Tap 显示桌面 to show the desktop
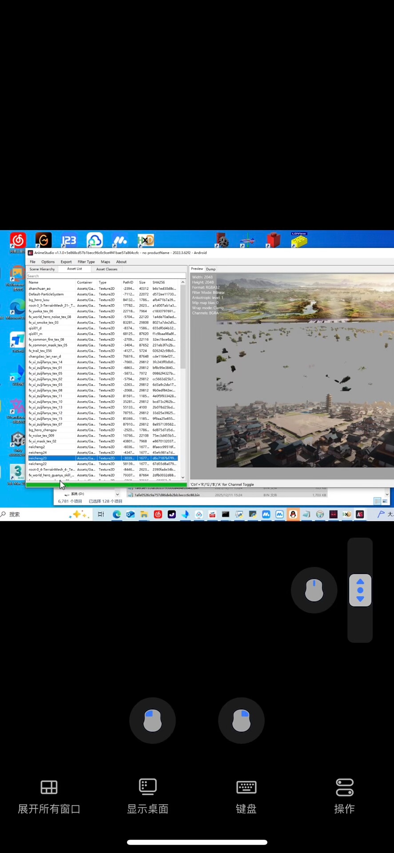The width and height of the screenshot is (394, 853). [x=147, y=796]
